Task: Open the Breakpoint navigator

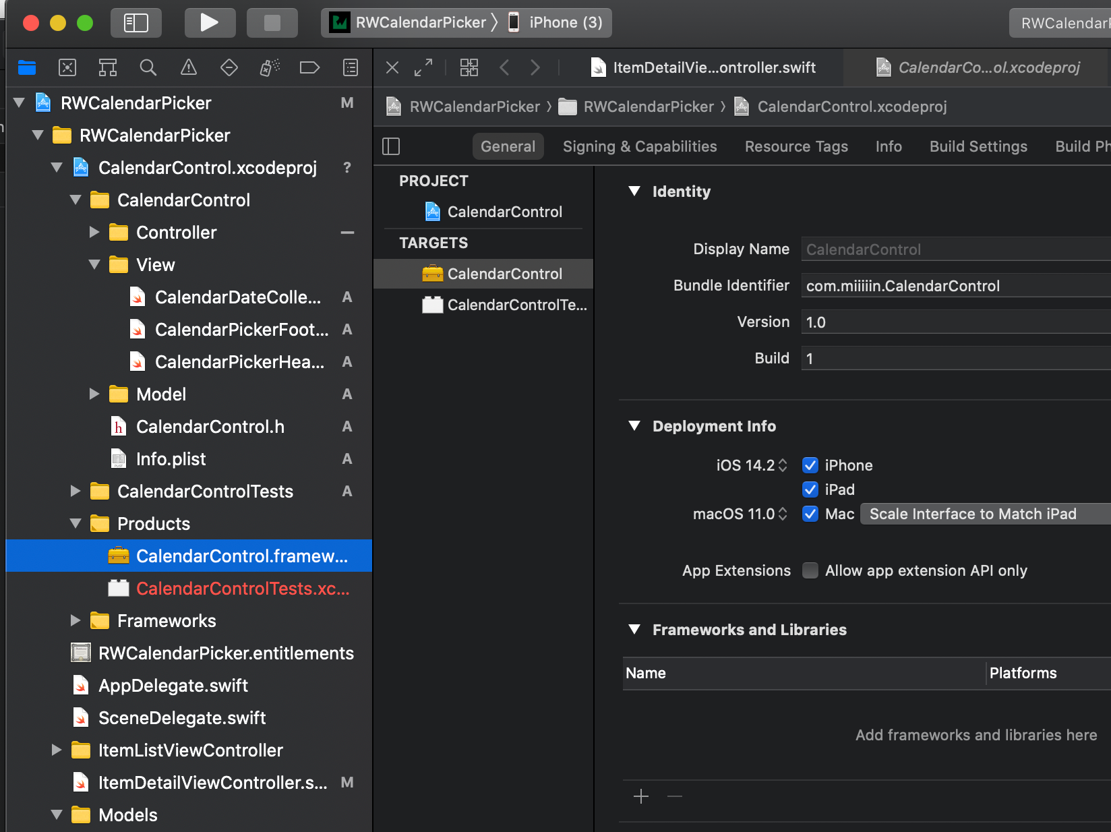Action: tap(309, 67)
